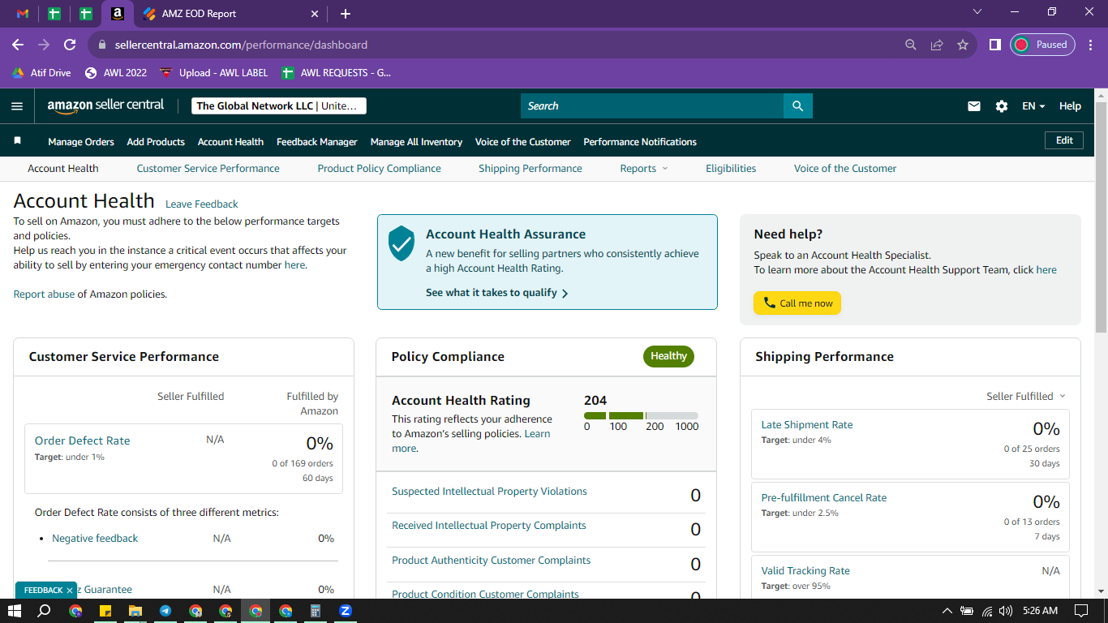Open File Explorer from the taskbar

[x=135, y=611]
